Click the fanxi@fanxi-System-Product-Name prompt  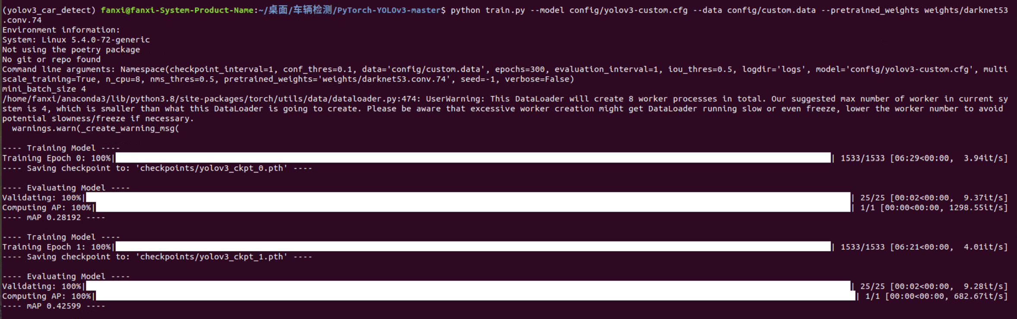click(177, 10)
